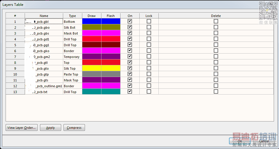Open gray Flash swatch for Paste Top
279x149 pixels.
111,74
